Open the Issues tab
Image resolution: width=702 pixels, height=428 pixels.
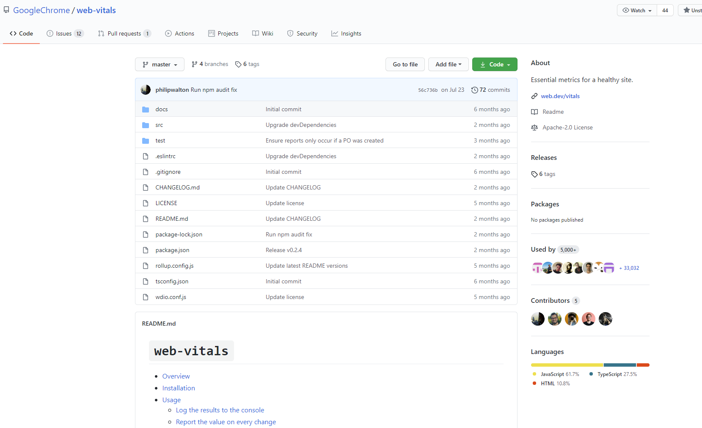point(65,33)
